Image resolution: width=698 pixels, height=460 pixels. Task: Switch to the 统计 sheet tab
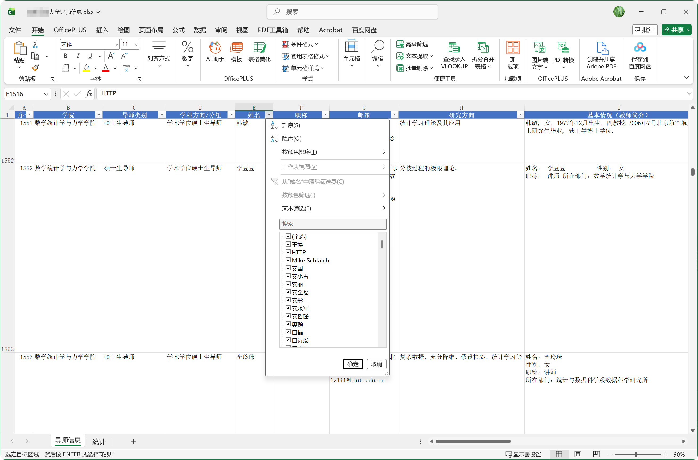(x=98, y=442)
